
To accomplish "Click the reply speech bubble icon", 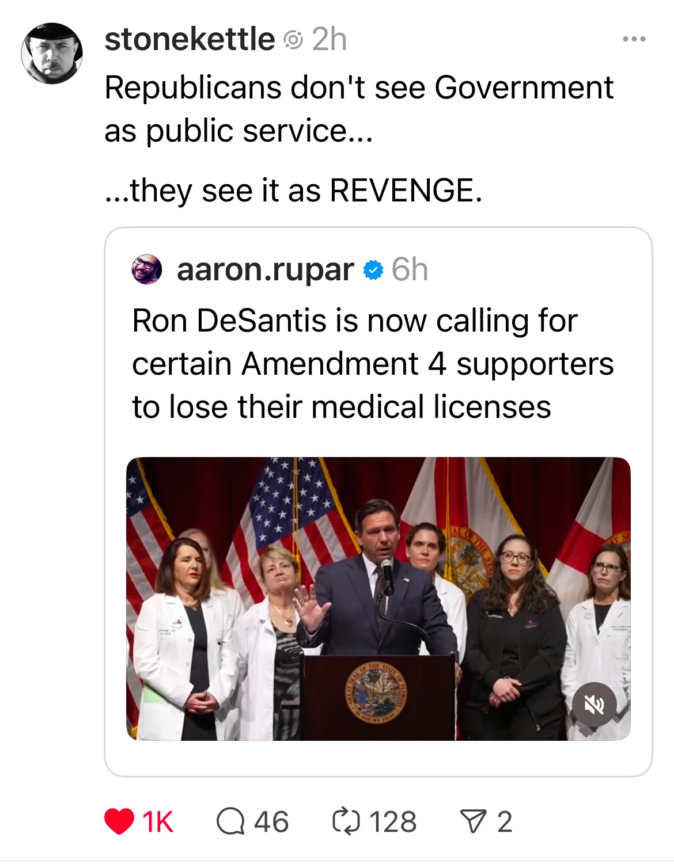I will tap(229, 821).
